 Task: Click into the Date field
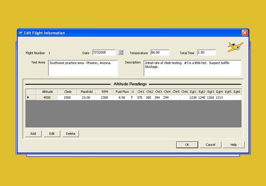click(x=104, y=52)
